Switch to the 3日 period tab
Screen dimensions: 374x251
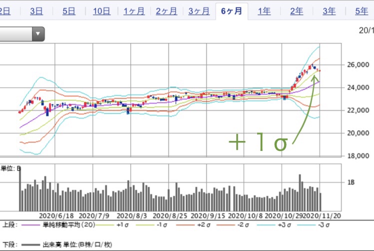pos(36,11)
